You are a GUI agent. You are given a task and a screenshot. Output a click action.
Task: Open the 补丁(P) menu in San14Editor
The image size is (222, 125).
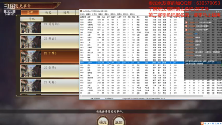pos(94,14)
